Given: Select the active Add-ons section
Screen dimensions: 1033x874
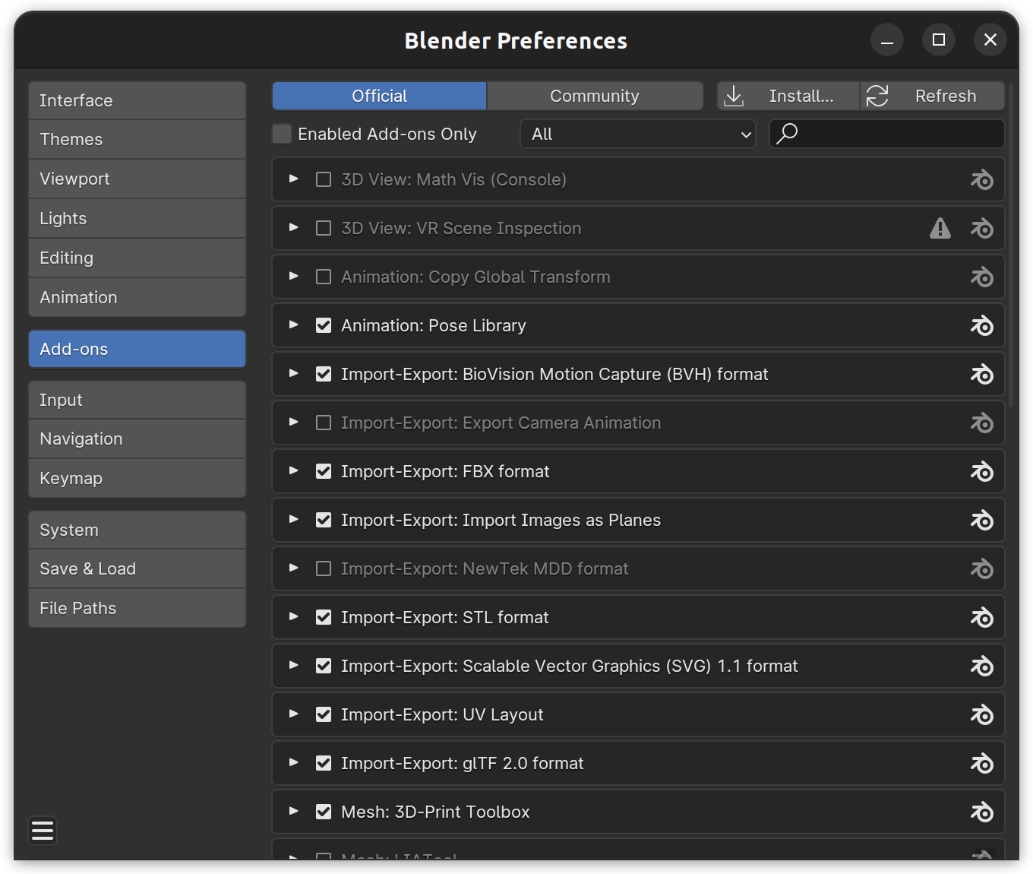Looking at the screenshot, I should 137,349.
